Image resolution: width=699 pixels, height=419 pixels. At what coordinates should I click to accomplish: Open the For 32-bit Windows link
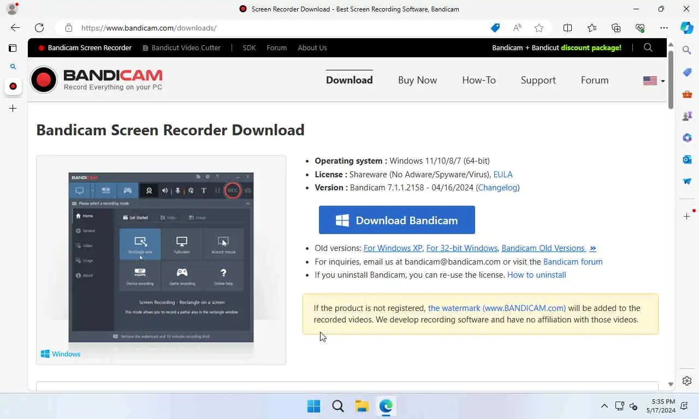coord(462,248)
